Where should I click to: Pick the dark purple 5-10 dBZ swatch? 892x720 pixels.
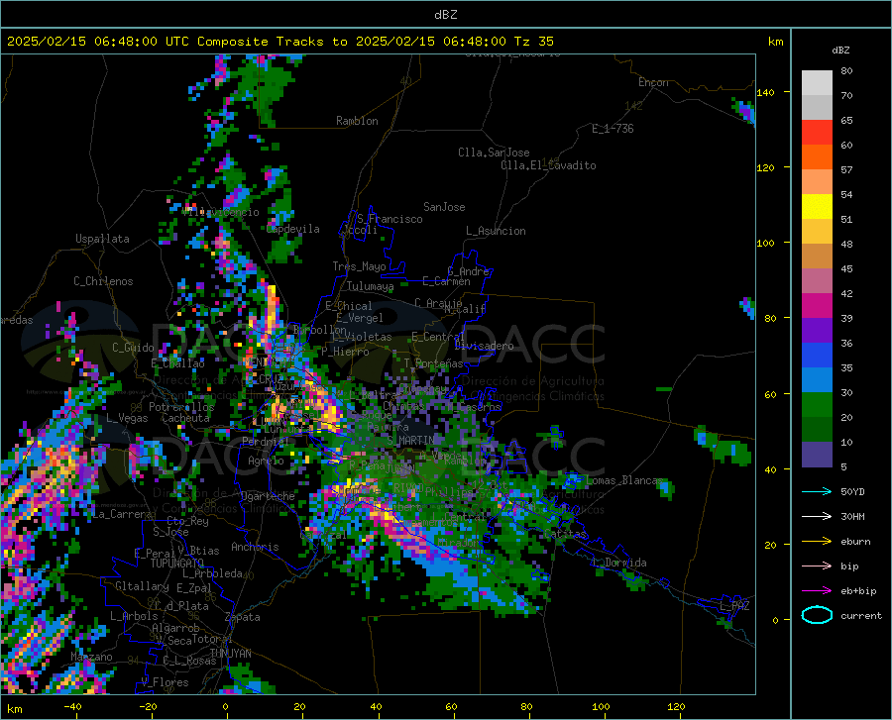(x=817, y=455)
